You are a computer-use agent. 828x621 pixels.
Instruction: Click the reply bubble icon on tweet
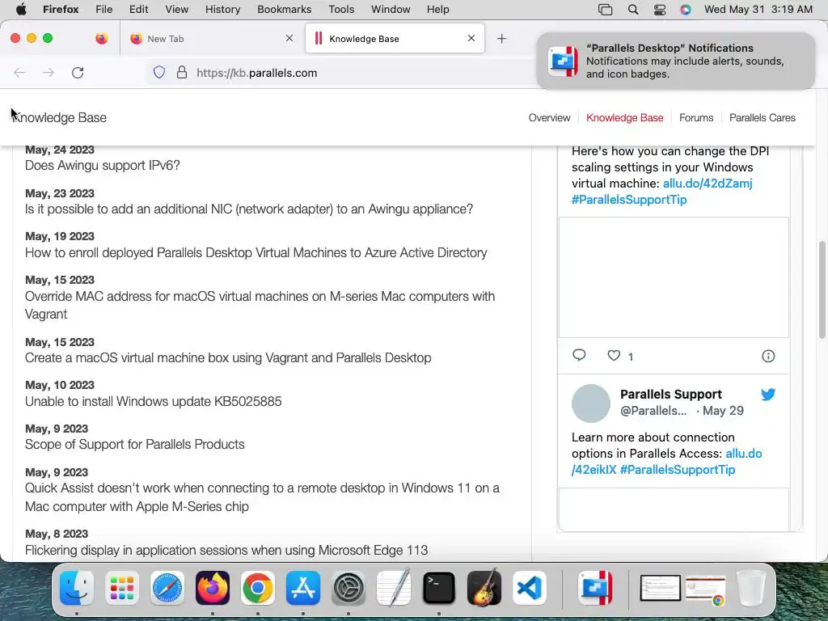pos(579,355)
